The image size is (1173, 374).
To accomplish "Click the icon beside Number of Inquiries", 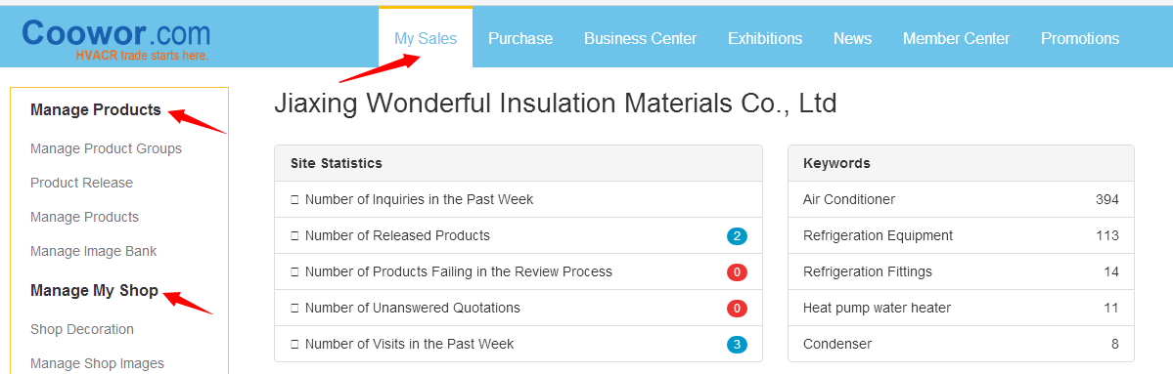I will click(x=294, y=199).
